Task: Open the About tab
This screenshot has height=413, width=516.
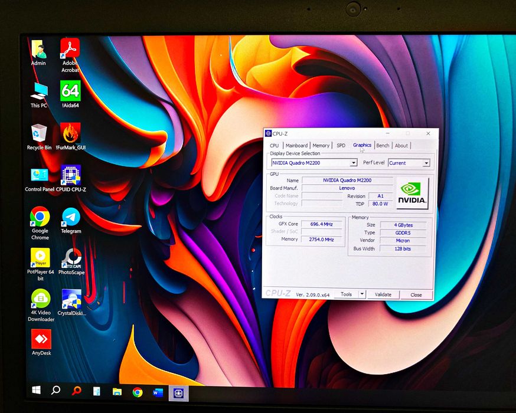Action: pyautogui.click(x=401, y=145)
